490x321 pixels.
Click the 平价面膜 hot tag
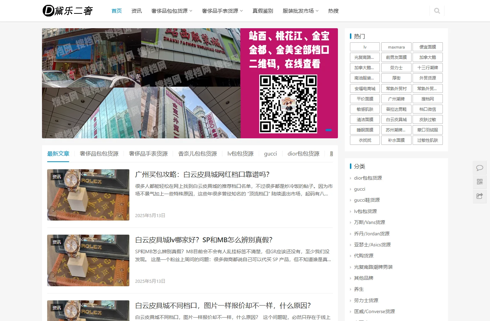(365, 99)
